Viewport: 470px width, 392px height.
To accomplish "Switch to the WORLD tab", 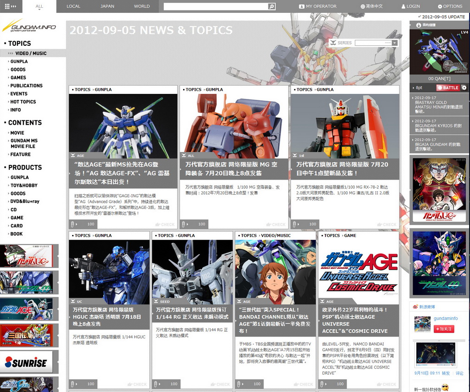I will (142, 6).
